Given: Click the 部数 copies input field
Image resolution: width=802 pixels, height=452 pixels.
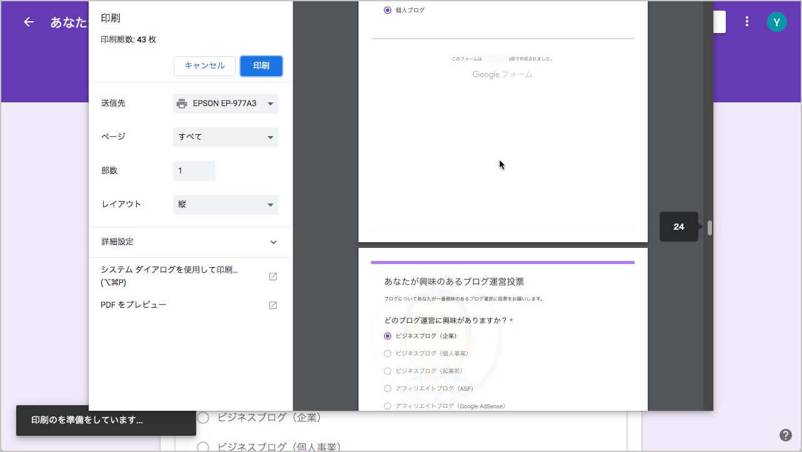Looking at the screenshot, I should pyautogui.click(x=194, y=170).
